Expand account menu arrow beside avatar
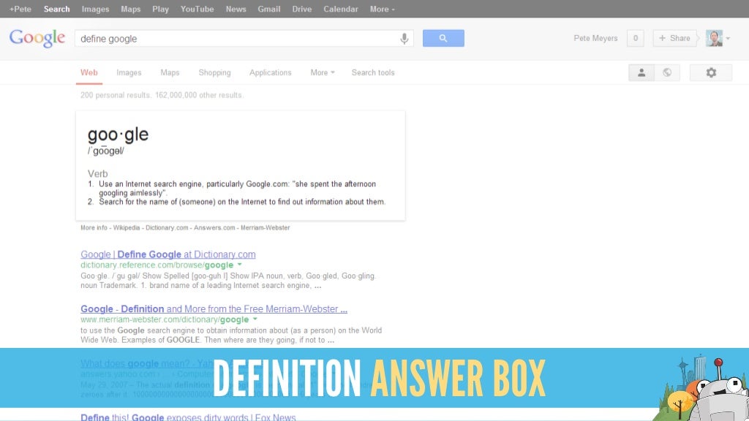The height and width of the screenshot is (421, 749). pos(728,38)
